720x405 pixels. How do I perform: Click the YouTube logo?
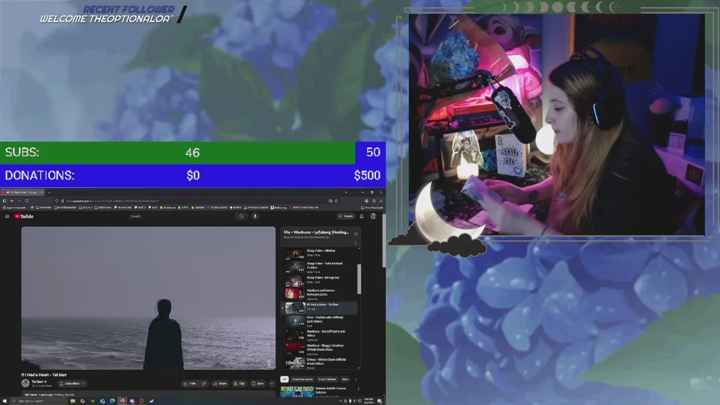pyautogui.click(x=24, y=217)
